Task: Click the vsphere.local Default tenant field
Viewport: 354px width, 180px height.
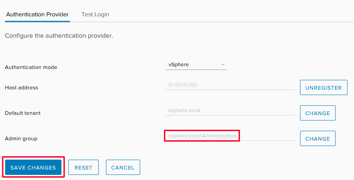Action: pos(230,111)
